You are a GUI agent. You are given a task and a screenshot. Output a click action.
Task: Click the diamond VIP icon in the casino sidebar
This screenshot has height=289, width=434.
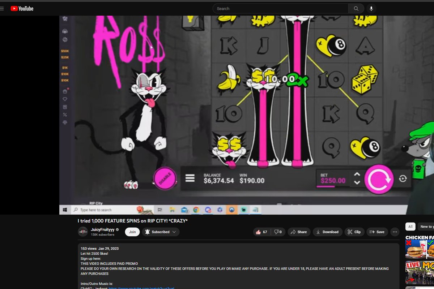pos(65,99)
